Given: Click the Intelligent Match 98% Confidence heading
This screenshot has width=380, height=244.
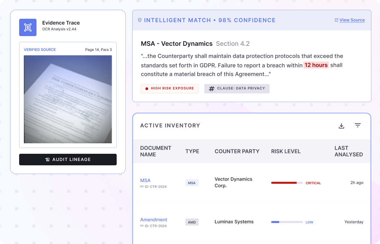Looking at the screenshot, I should tap(210, 20).
